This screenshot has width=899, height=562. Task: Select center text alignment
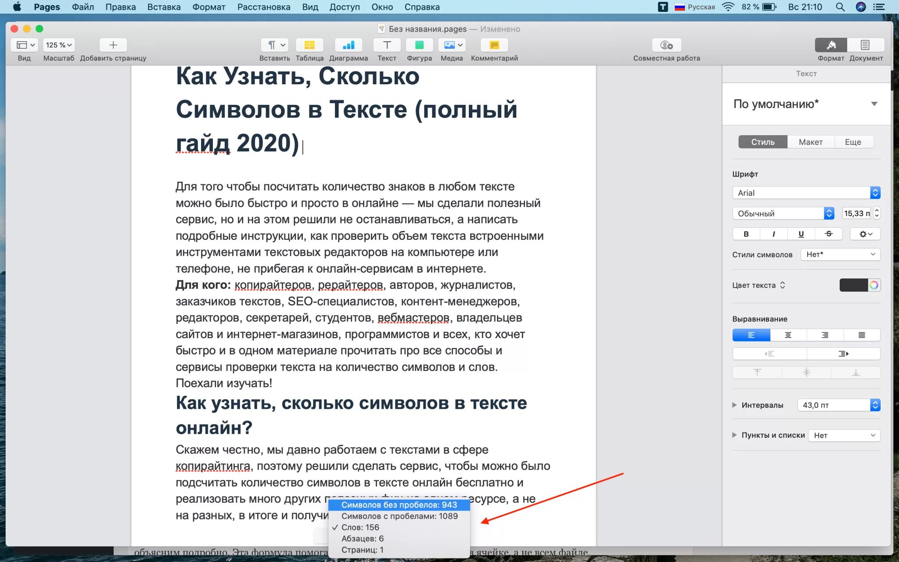[x=788, y=335]
